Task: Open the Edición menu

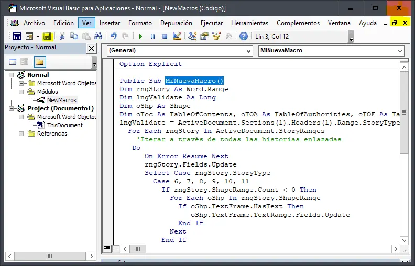Action: point(63,23)
